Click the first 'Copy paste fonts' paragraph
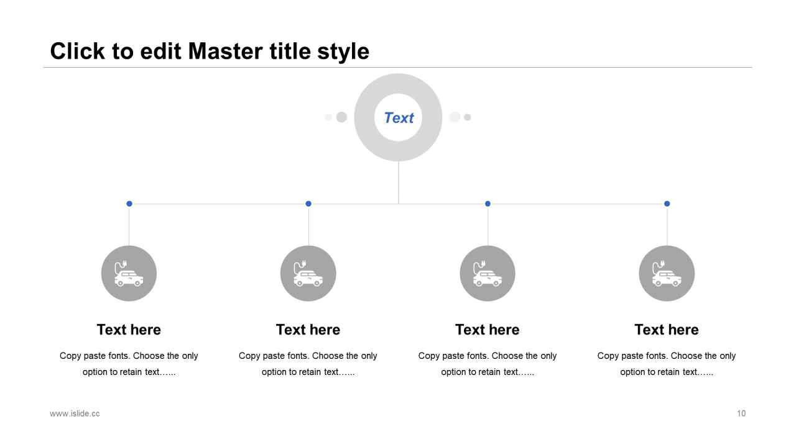 (x=129, y=364)
